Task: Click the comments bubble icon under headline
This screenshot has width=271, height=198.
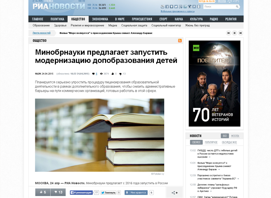Action: coord(93,74)
